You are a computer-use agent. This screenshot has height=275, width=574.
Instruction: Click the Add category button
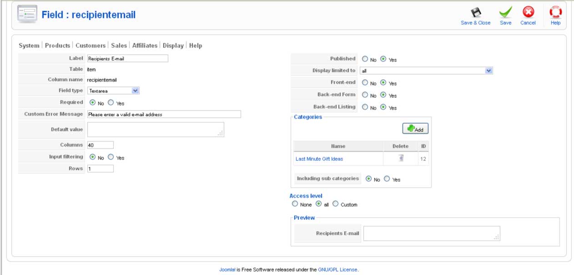pyautogui.click(x=415, y=129)
